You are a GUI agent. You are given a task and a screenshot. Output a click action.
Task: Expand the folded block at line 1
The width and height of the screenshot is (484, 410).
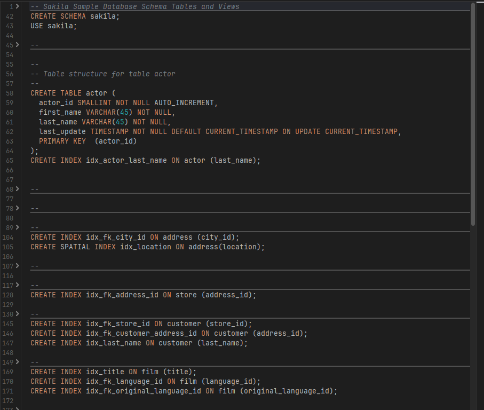18,6
